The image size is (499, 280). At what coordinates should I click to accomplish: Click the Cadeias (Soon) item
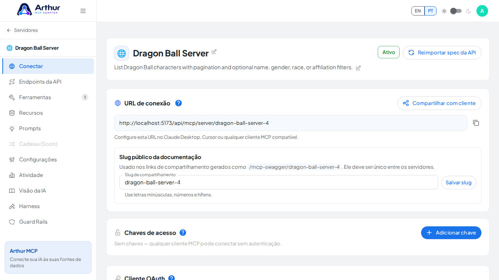(48, 144)
